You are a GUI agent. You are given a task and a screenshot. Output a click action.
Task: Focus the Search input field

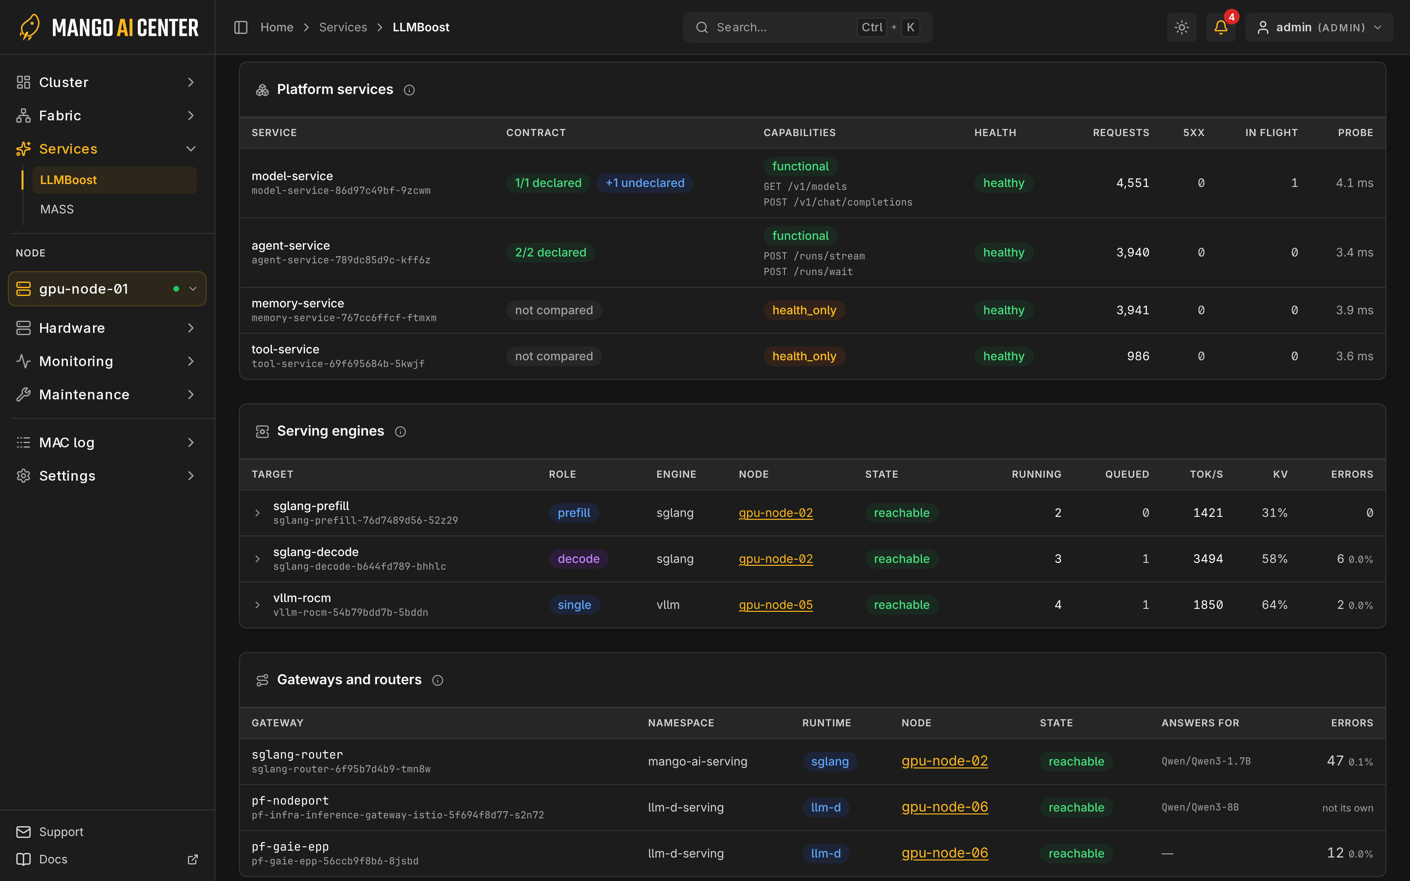807,27
